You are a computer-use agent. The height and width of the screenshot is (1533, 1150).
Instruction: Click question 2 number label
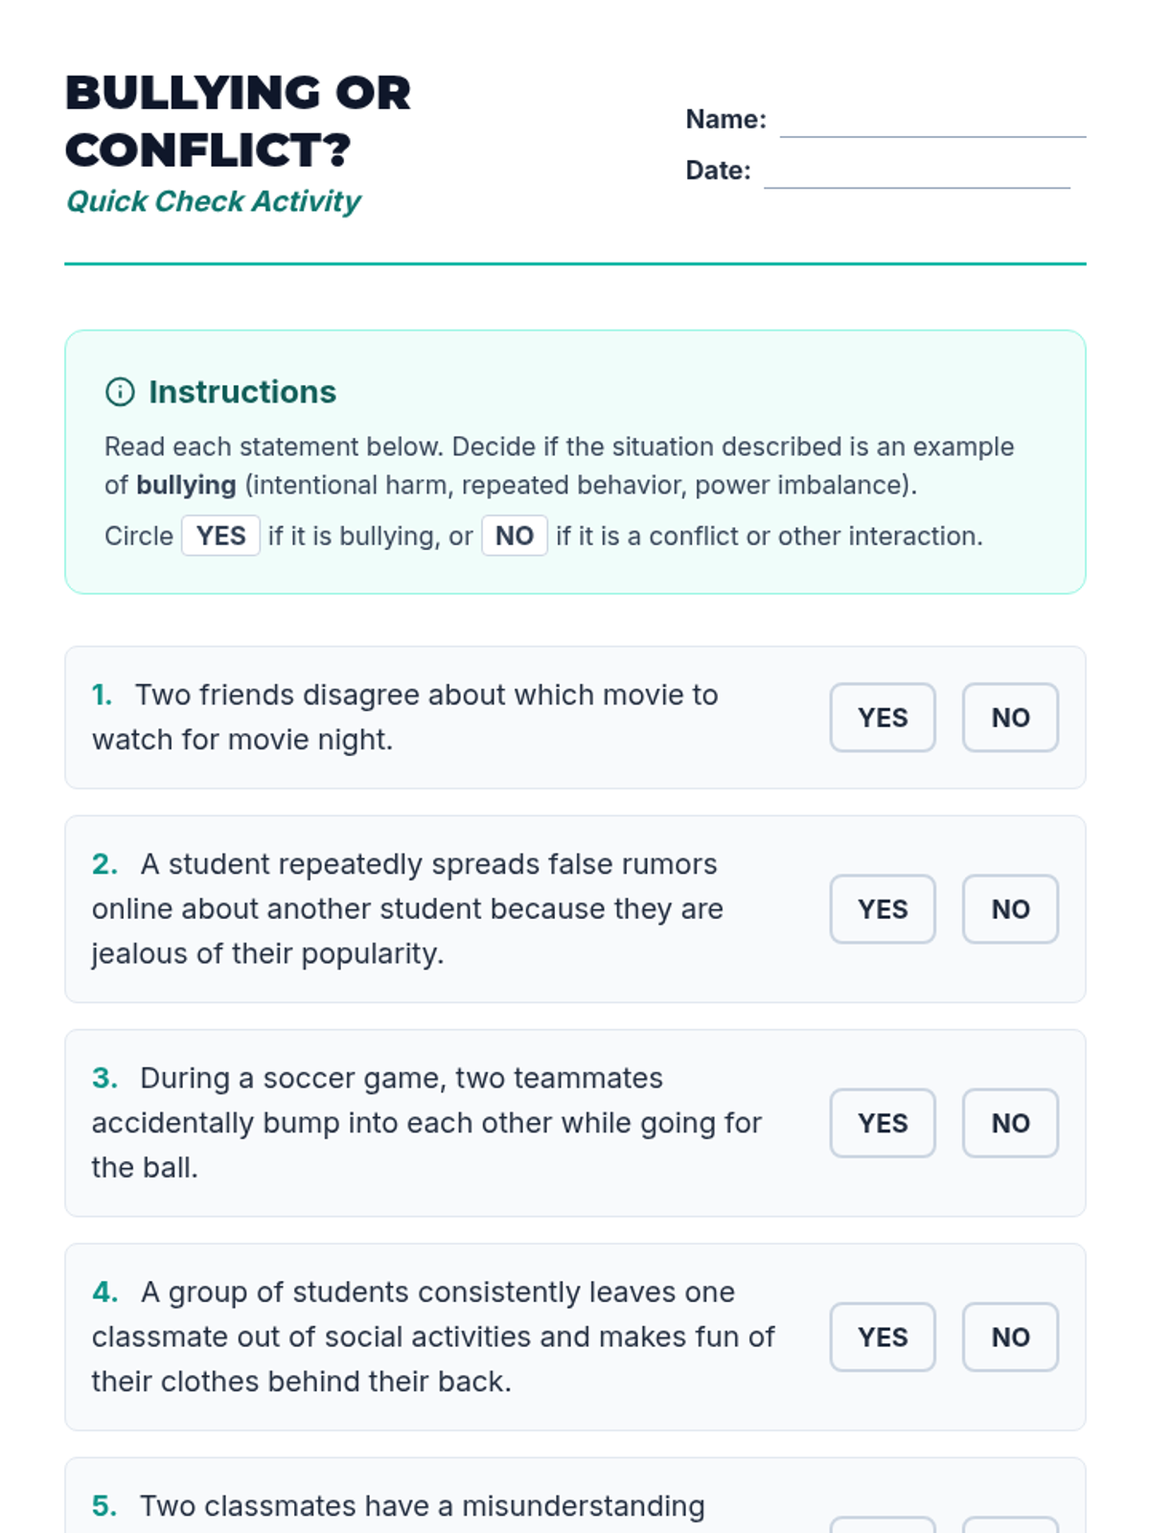point(104,864)
